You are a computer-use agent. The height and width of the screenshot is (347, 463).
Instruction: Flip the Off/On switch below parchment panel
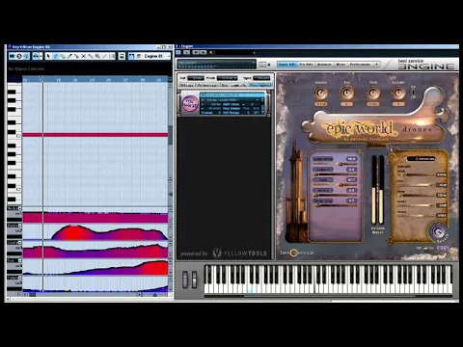pyautogui.click(x=425, y=248)
